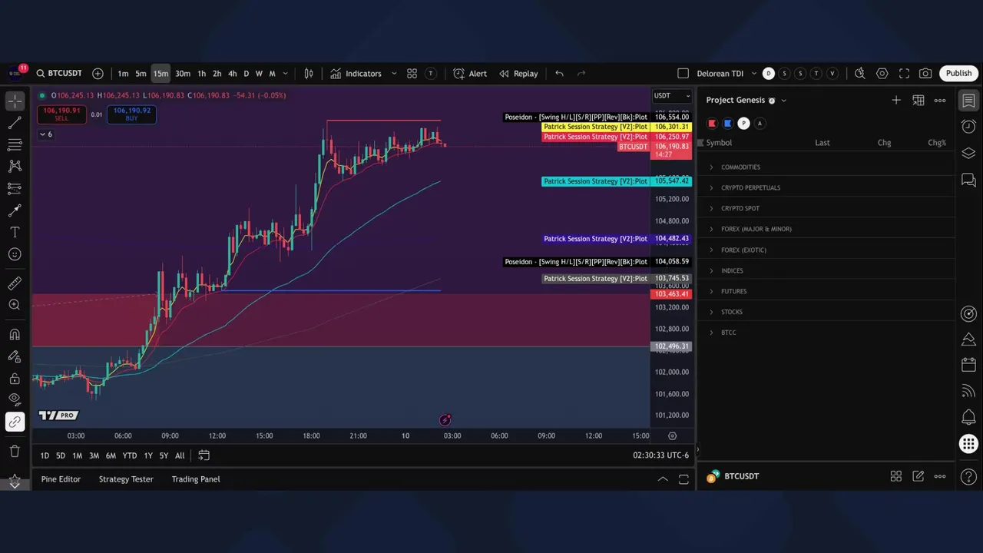Image resolution: width=983 pixels, height=553 pixels.
Task: Open the Indicators dialog
Action: [x=356, y=74]
